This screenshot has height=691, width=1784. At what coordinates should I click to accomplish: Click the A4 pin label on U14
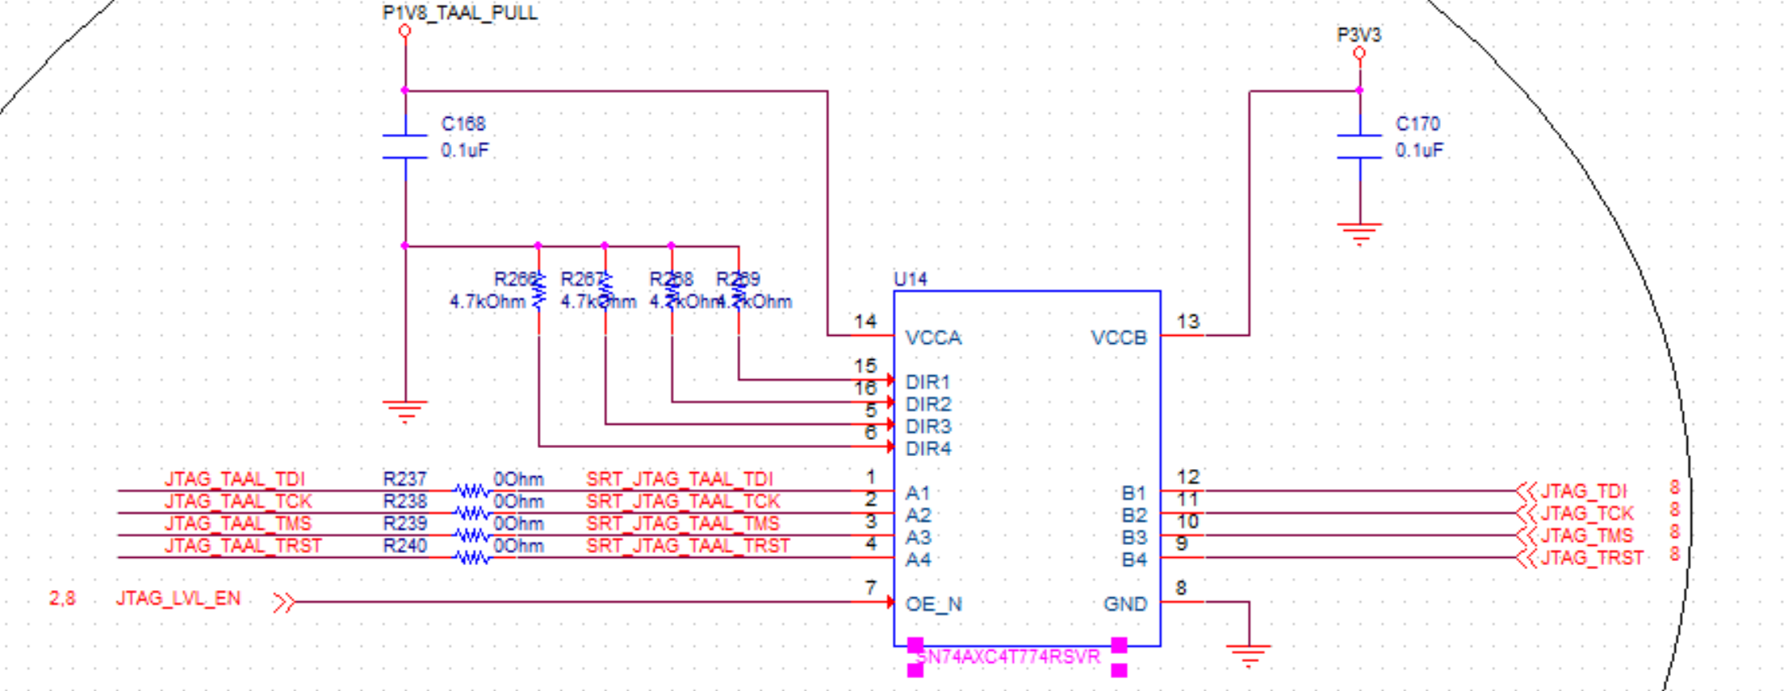click(918, 560)
